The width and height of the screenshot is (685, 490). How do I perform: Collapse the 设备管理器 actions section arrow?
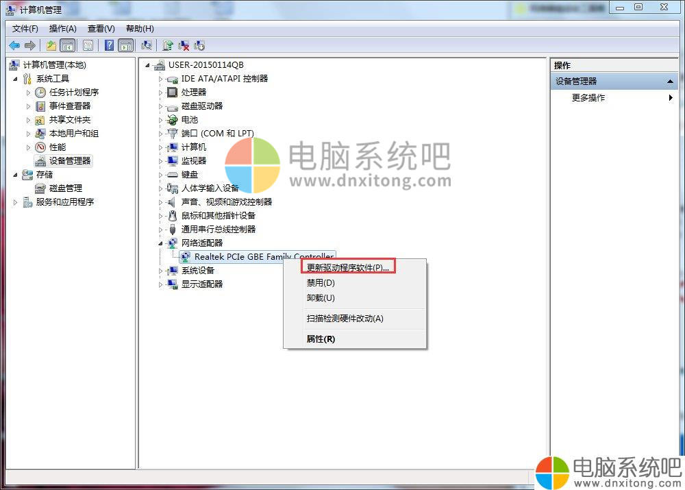[670, 82]
